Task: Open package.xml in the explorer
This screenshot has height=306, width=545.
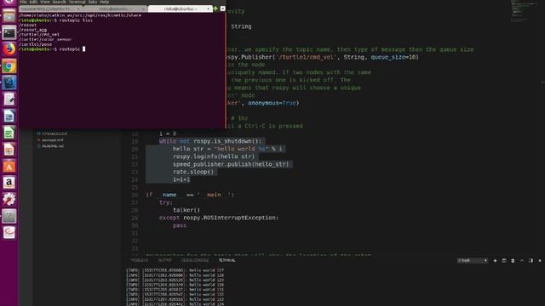Action: coord(53,139)
